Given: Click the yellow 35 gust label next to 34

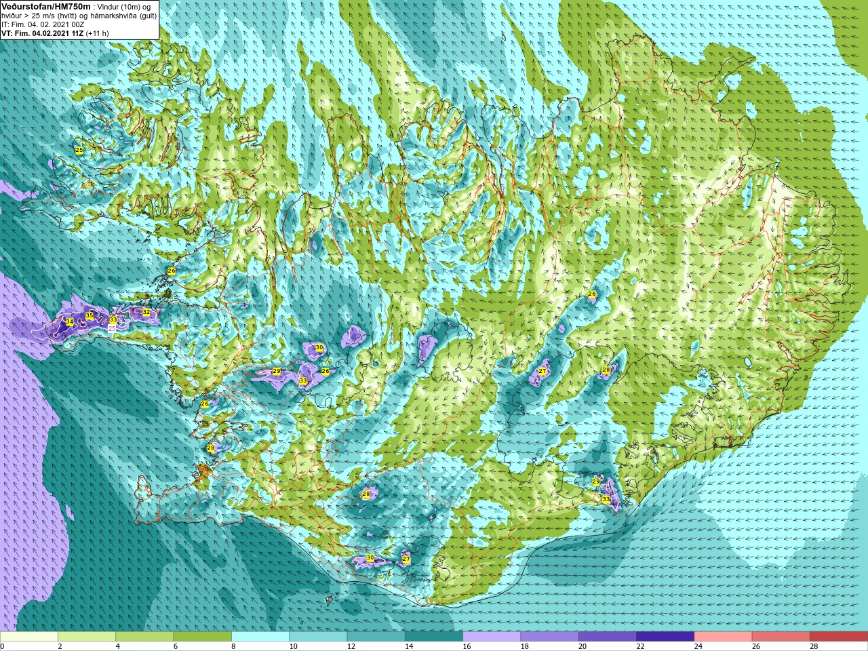Looking at the screenshot, I should (90, 316).
